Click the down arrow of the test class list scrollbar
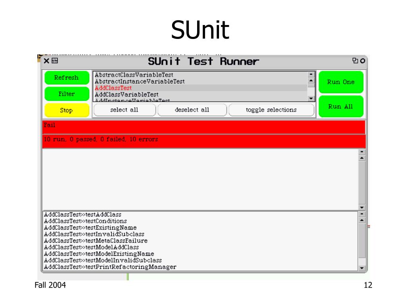Screen dimensions: 407x305 (311, 98)
